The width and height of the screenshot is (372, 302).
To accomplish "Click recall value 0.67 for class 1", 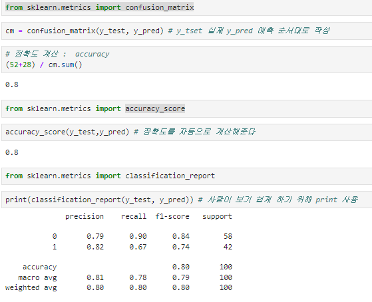I will point(138,247).
